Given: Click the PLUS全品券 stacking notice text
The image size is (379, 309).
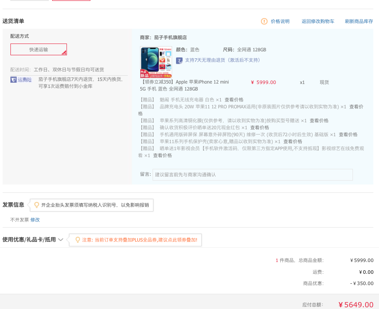Looking at the screenshot, I should click(140, 240).
